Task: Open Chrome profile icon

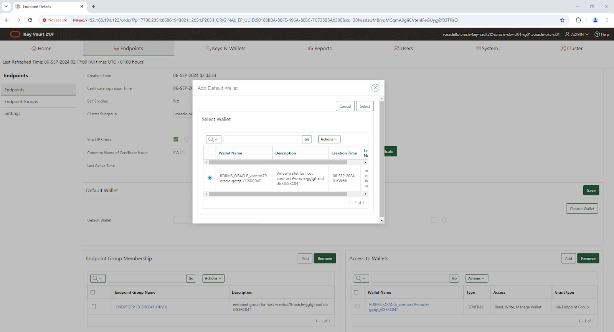Action: click(x=596, y=20)
